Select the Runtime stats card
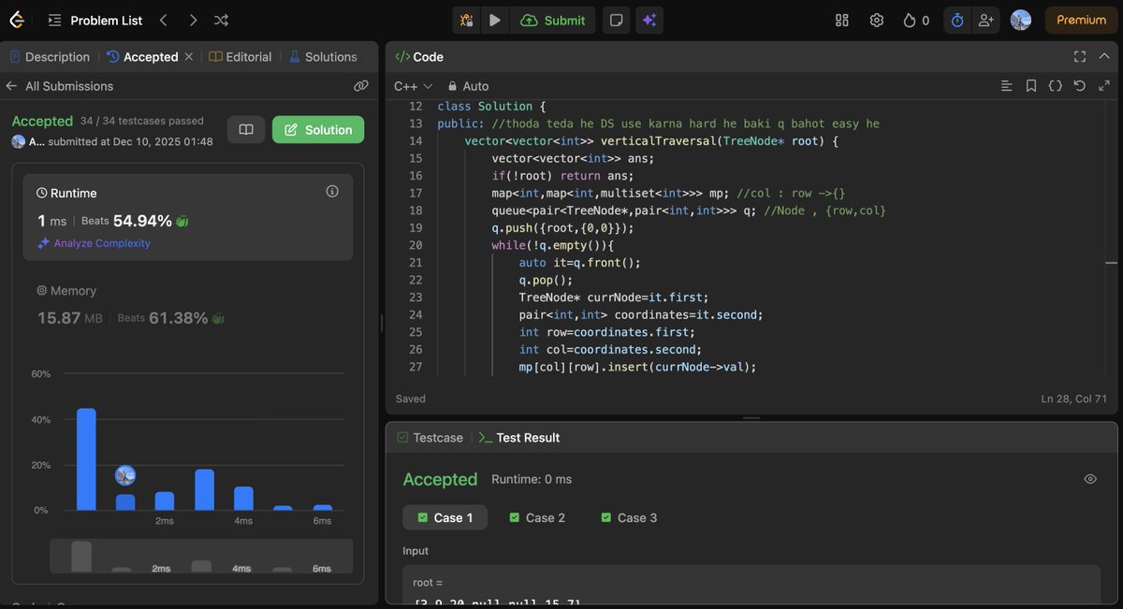The height and width of the screenshot is (609, 1123). 188,217
